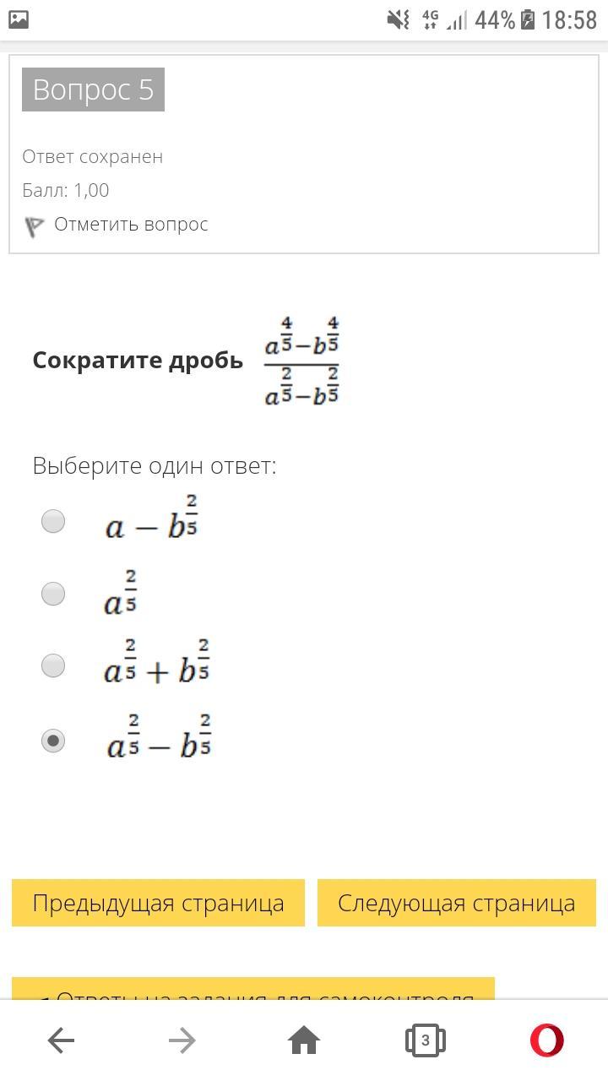Select the last answer with minus sign
Image resolution: width=608 pixels, height=1081 pixels.
(53, 741)
